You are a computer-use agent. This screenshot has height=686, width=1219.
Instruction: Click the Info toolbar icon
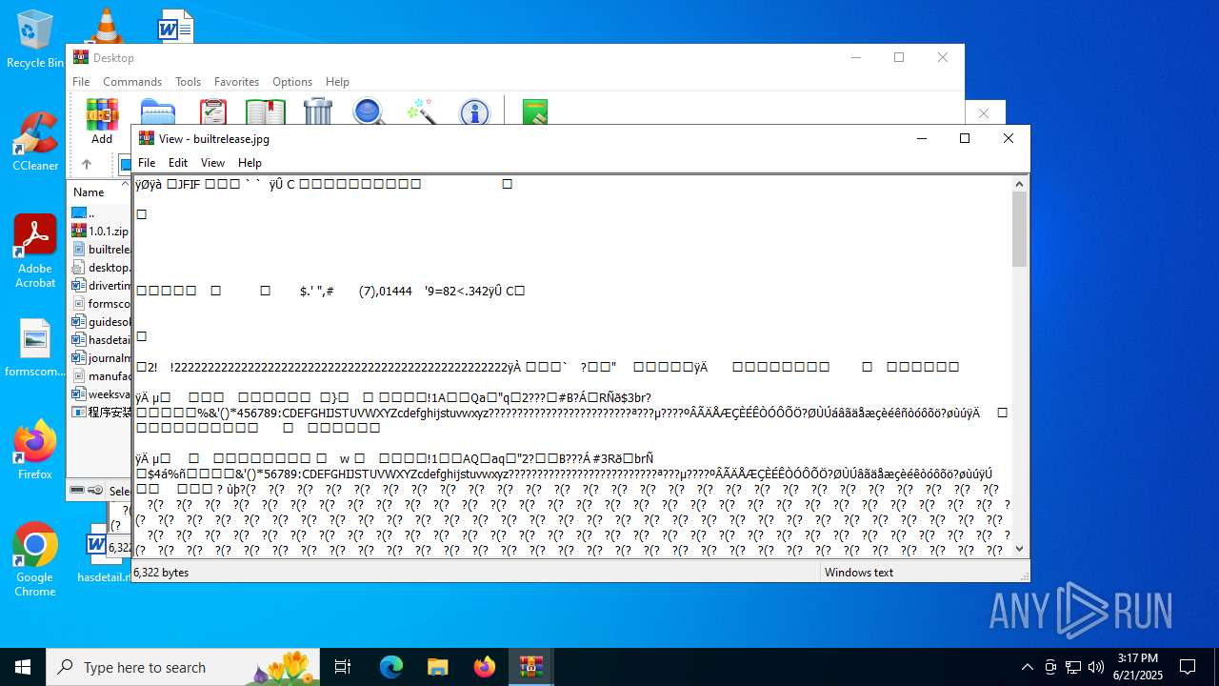point(474,111)
